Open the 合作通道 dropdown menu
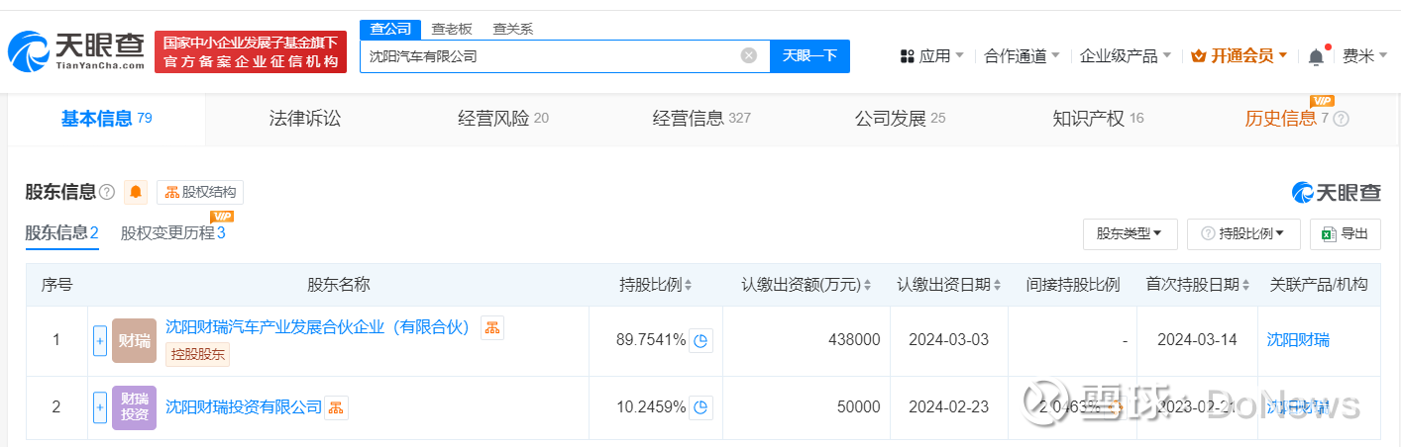 click(1022, 56)
